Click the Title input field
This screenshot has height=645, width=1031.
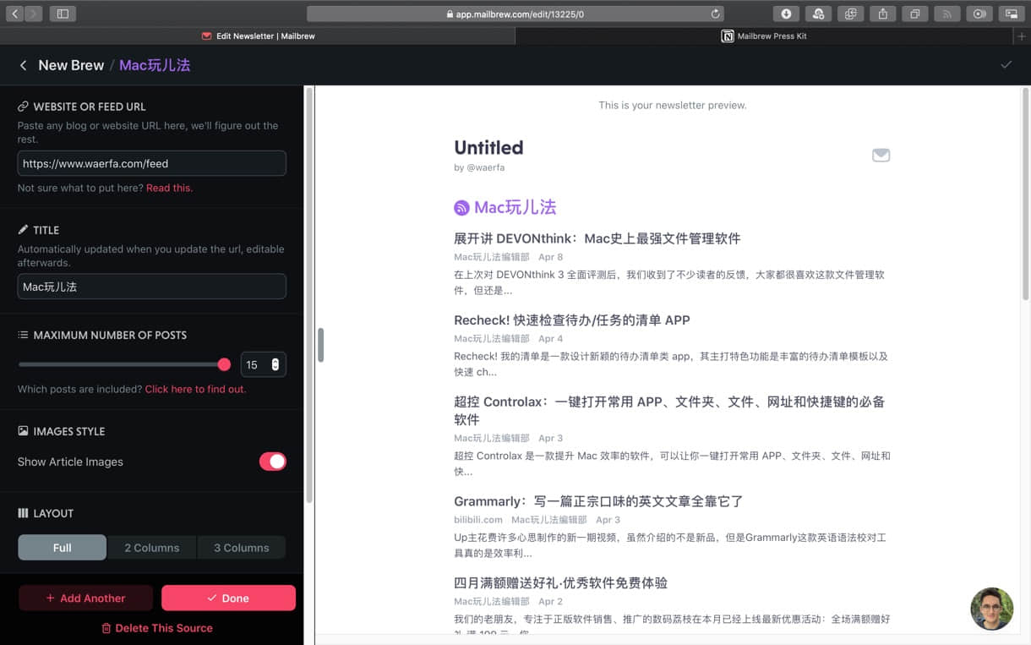(152, 287)
